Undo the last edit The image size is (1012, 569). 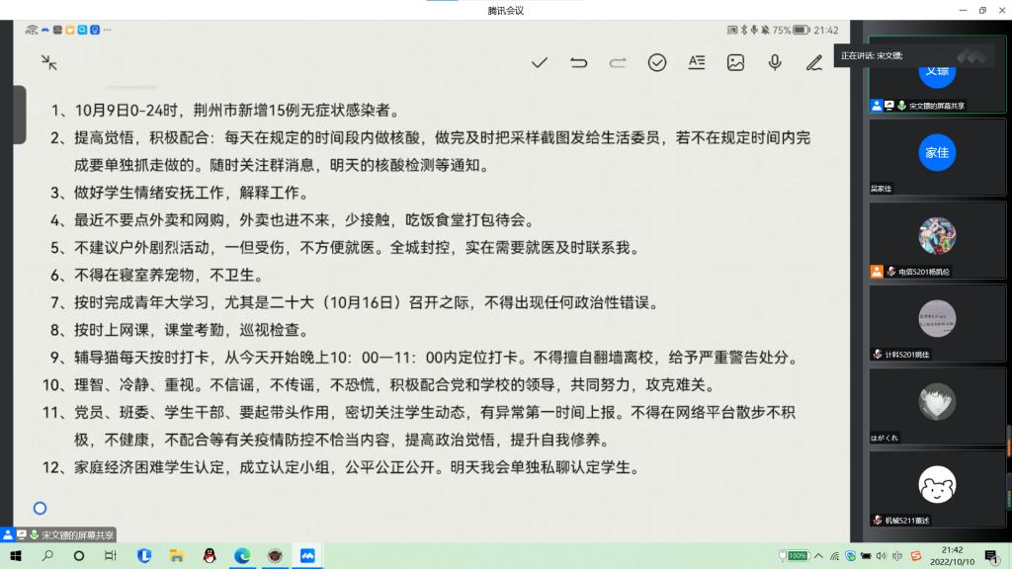tap(579, 62)
